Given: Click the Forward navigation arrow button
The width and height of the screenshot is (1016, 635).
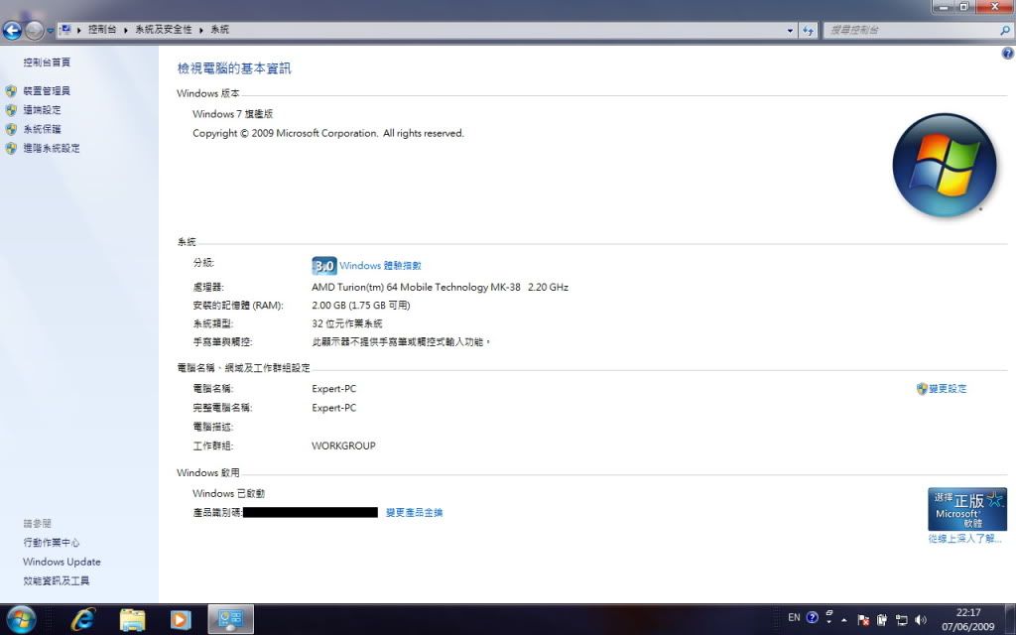Looking at the screenshot, I should pos(35,30).
